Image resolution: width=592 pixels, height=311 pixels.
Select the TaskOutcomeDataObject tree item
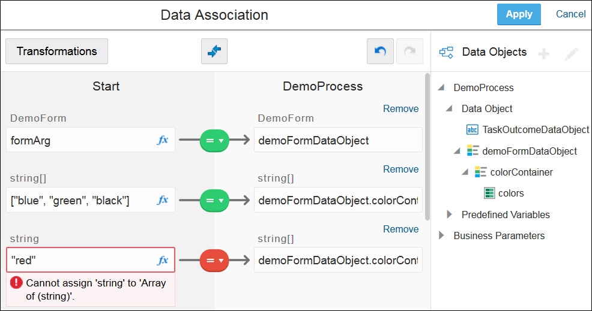(535, 129)
